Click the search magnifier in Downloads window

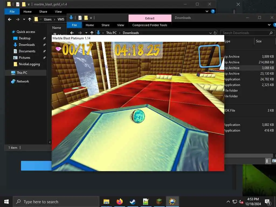coord(271,33)
